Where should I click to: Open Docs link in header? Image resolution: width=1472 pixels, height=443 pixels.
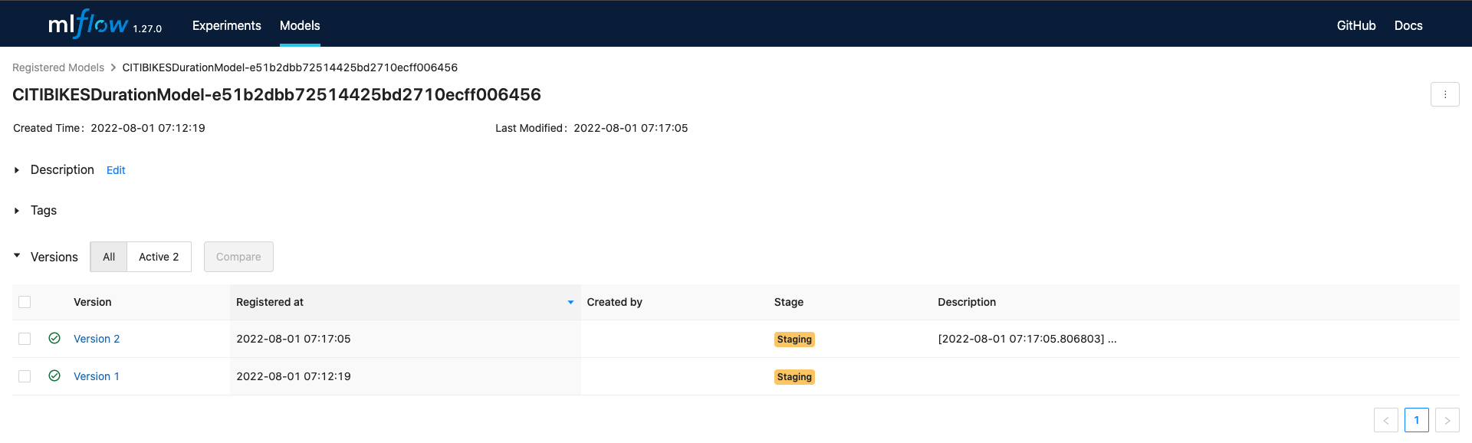(1408, 25)
